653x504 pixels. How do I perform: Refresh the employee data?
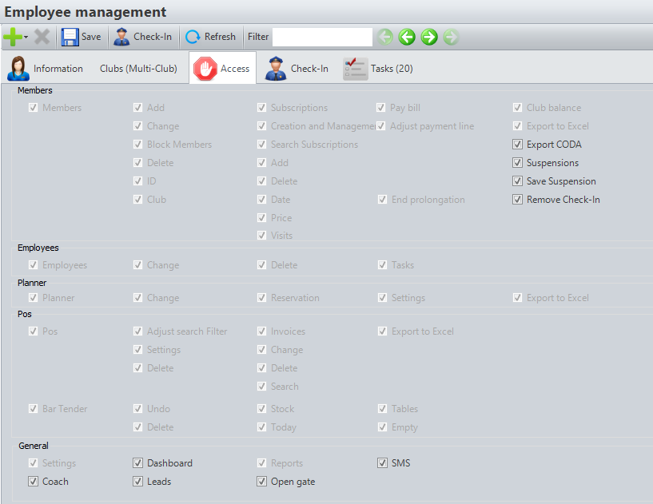pos(210,37)
